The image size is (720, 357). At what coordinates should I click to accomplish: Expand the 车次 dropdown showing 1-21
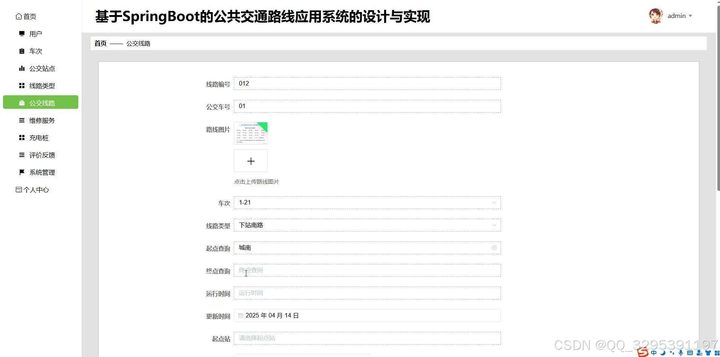pyautogui.click(x=494, y=203)
